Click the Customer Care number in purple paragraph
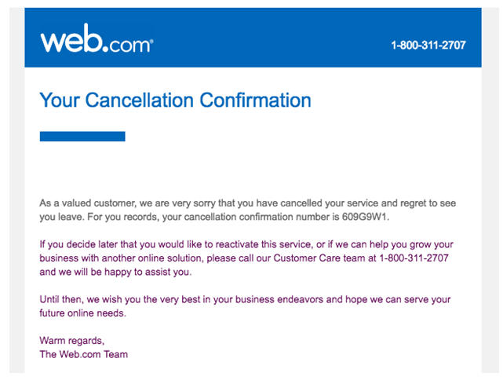The width and height of the screenshot is (503, 384). click(x=414, y=258)
